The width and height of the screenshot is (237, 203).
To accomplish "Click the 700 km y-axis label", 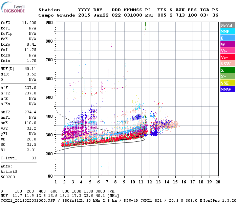I will click(49, 60).
